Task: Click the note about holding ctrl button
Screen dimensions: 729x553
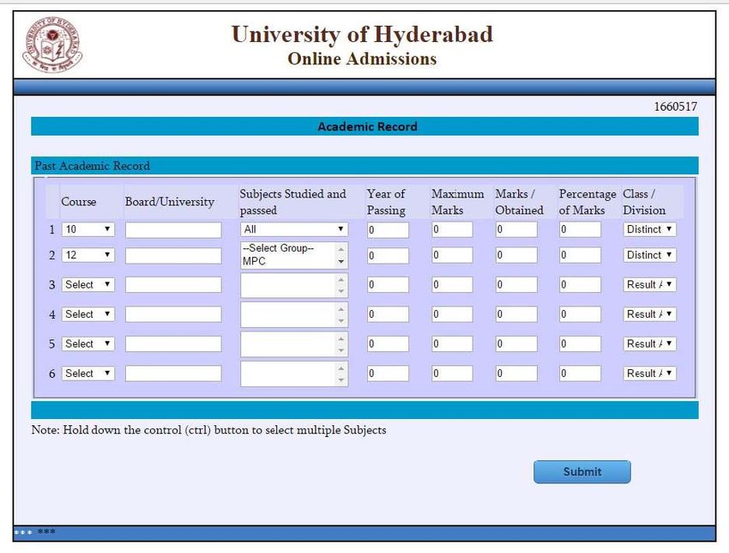Action: (208, 429)
